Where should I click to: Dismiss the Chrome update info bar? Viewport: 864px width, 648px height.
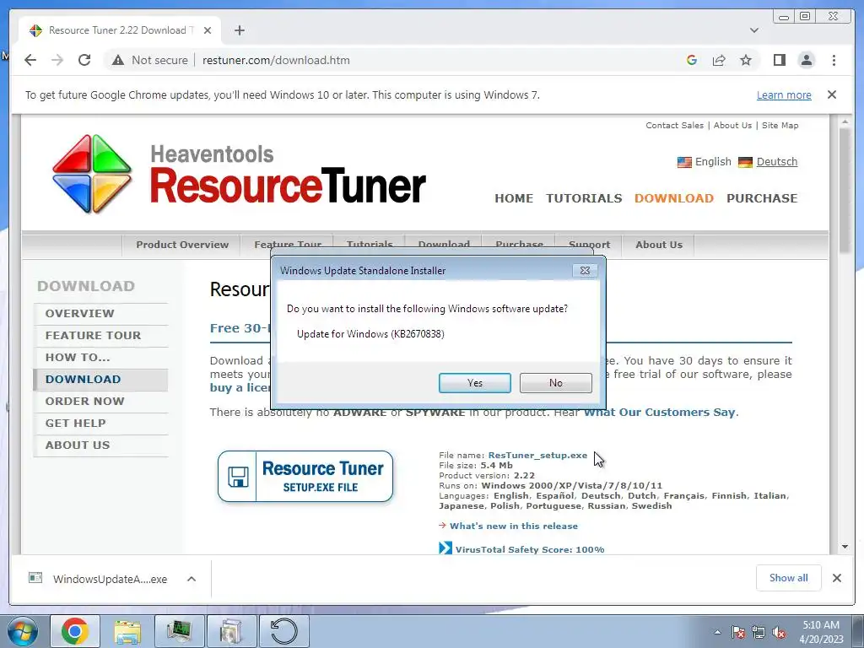(832, 94)
